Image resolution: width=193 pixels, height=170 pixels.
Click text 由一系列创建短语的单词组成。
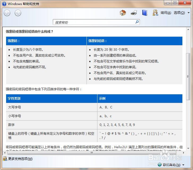[x=115, y=56]
